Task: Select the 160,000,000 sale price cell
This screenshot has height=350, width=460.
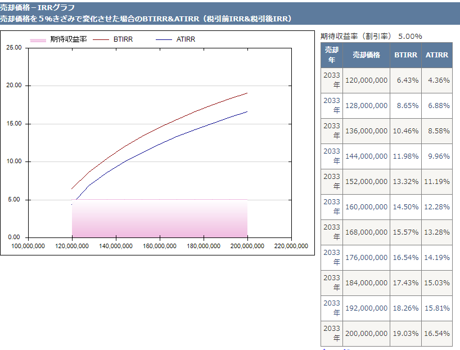Action: (366, 207)
